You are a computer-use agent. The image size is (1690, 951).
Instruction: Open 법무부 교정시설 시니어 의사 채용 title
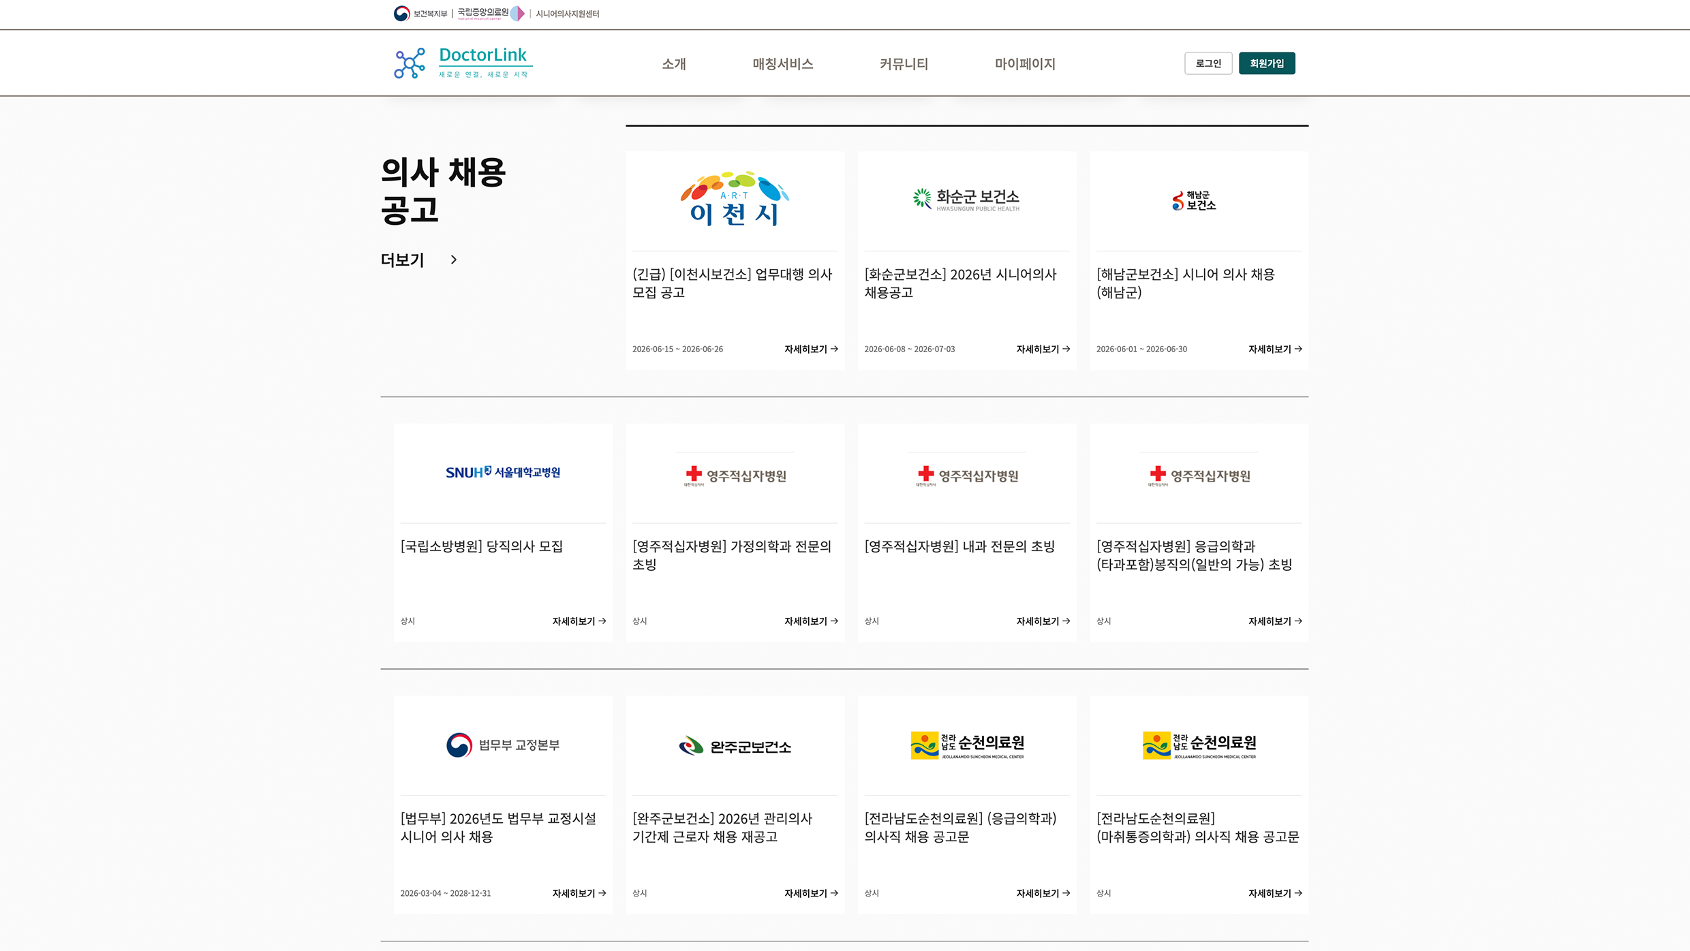point(498,827)
